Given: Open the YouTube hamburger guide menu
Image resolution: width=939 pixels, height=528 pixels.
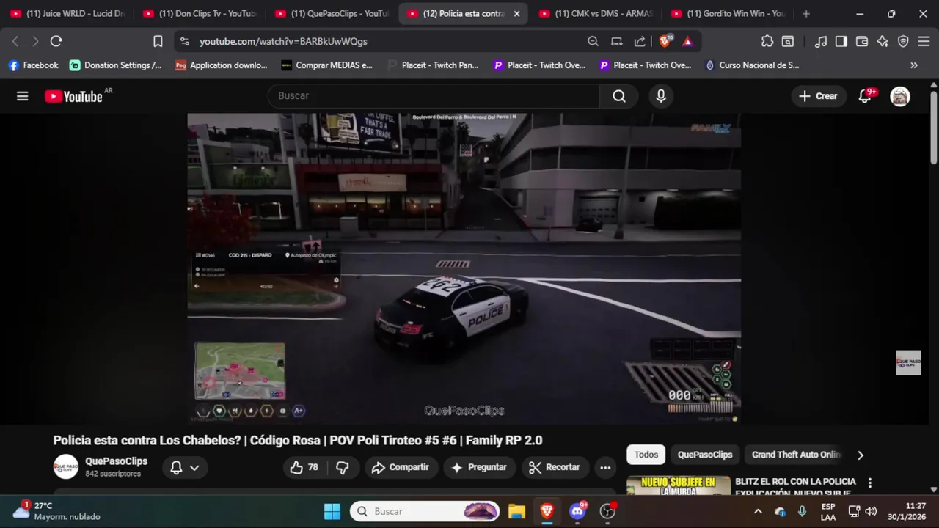Looking at the screenshot, I should [23, 96].
